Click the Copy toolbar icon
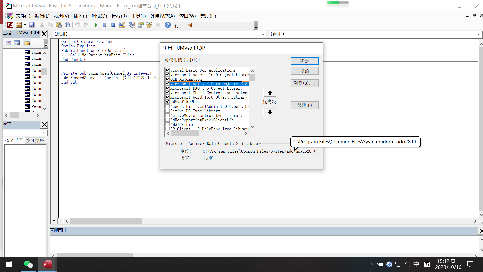This screenshot has height=272, width=483. (x=50, y=25)
